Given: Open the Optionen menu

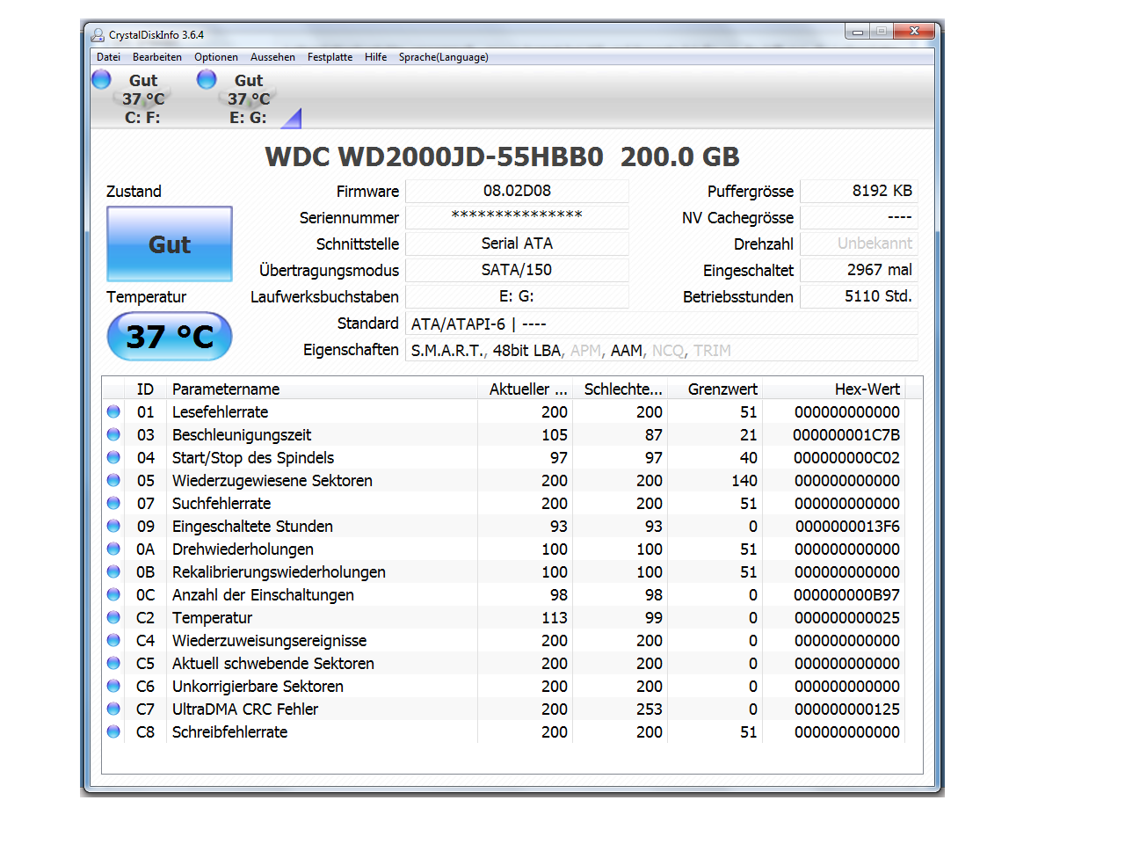Looking at the screenshot, I should (216, 57).
